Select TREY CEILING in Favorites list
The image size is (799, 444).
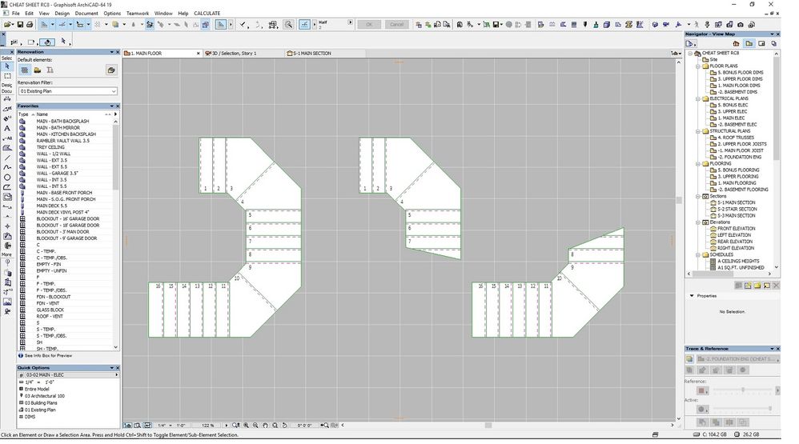(50, 147)
